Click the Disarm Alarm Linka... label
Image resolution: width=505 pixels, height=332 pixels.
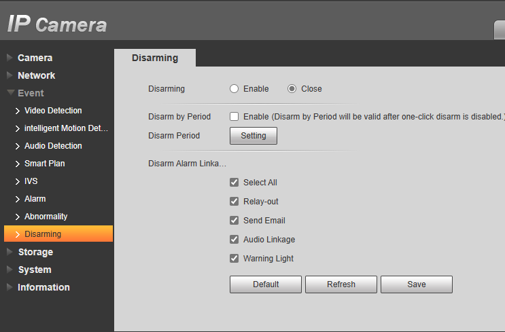187,164
